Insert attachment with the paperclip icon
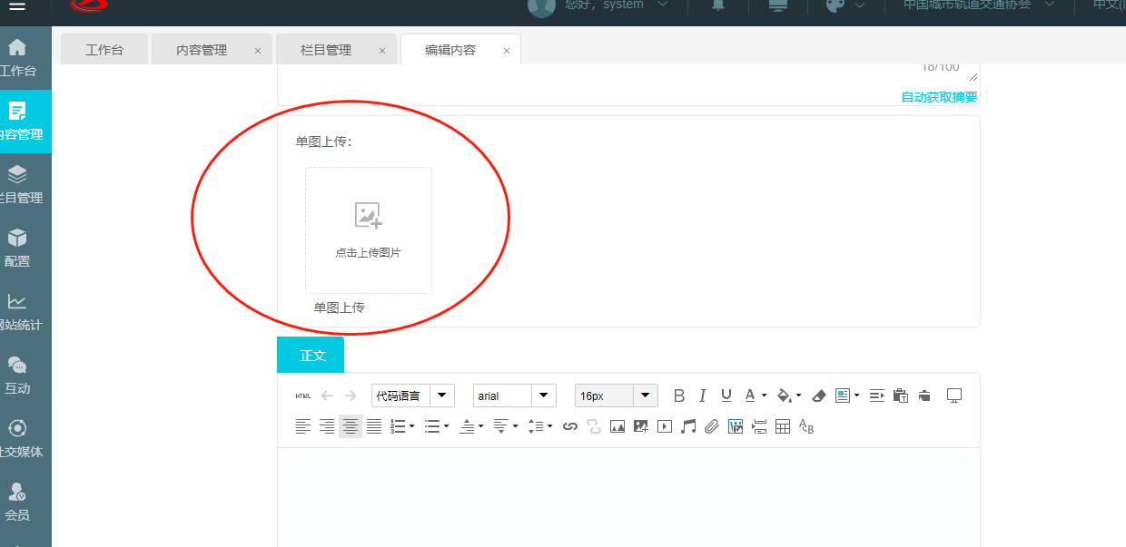 tap(712, 426)
